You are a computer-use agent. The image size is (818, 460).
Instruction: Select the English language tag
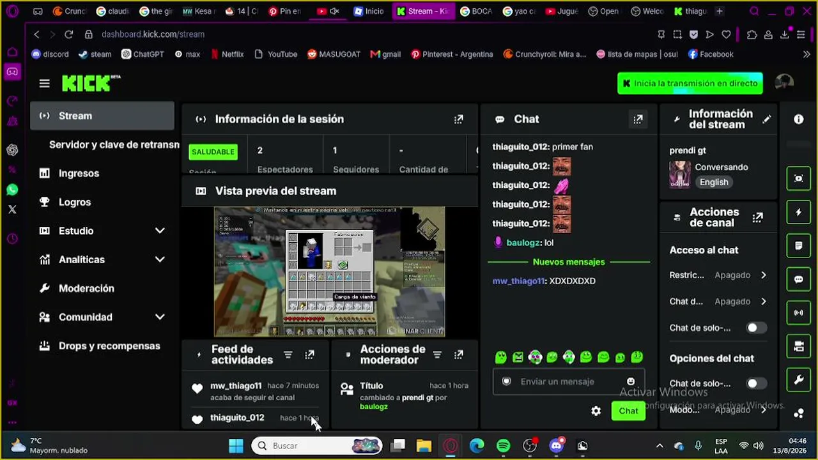pyautogui.click(x=714, y=182)
